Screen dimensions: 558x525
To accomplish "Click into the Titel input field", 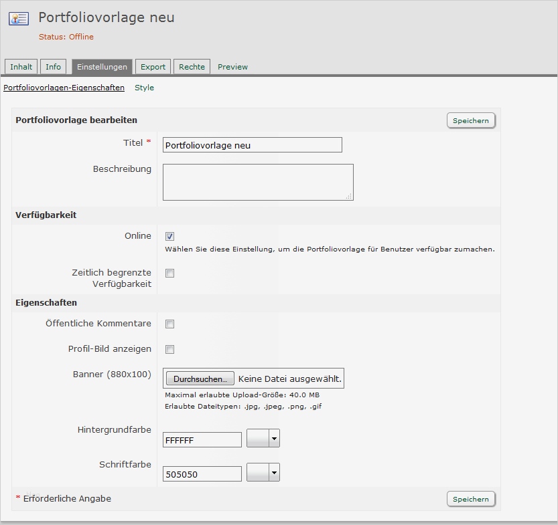I will 252,144.
